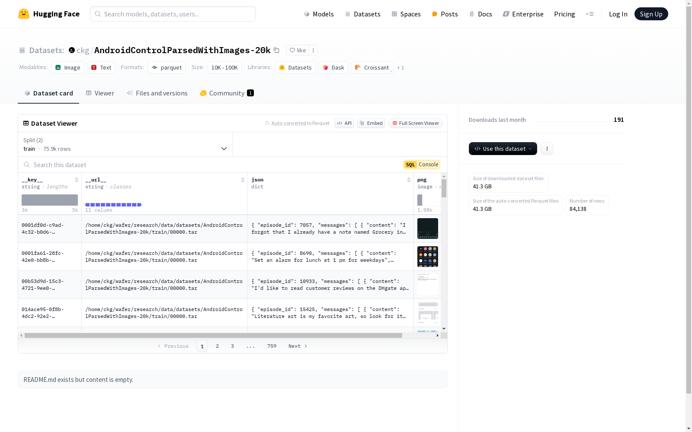This screenshot has height=432, width=692.
Task: Click the Log In link
Action: click(x=618, y=14)
